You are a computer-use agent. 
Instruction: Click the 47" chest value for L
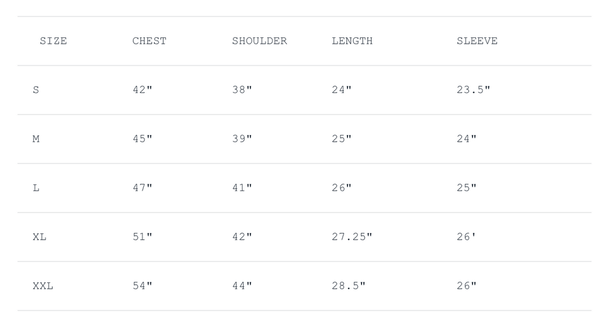142,188
